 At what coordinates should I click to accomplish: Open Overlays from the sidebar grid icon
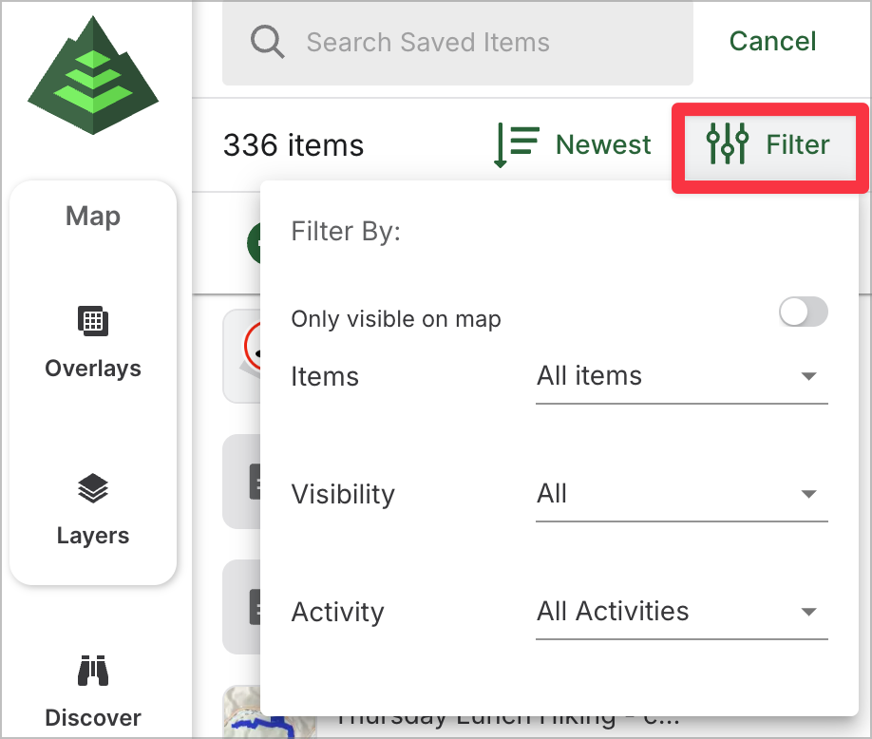(x=93, y=321)
